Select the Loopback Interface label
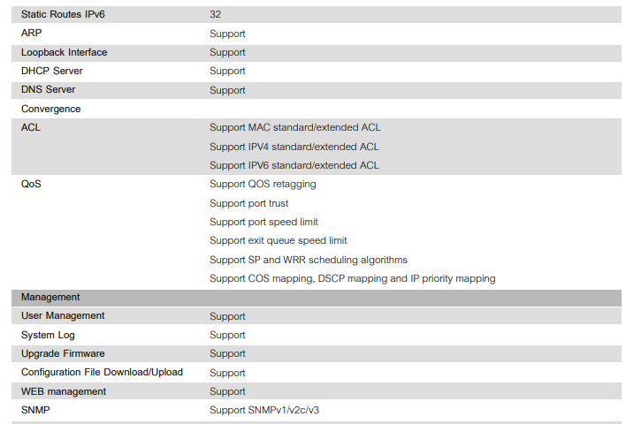Screen dimensions: 626x424 click(64, 52)
